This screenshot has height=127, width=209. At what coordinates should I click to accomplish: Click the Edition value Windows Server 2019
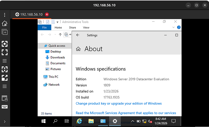pos(136,79)
